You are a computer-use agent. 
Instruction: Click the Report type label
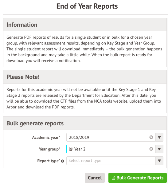49,161
